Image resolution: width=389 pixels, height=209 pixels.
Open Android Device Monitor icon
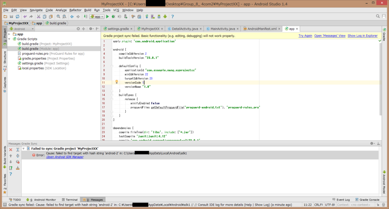point(165,17)
